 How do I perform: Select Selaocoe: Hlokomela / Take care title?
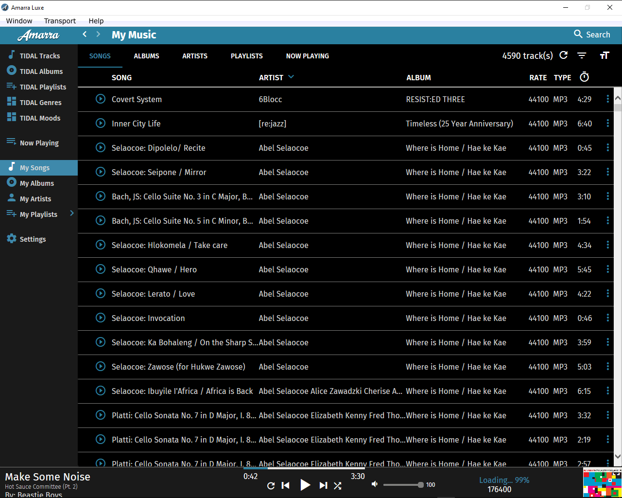click(170, 245)
